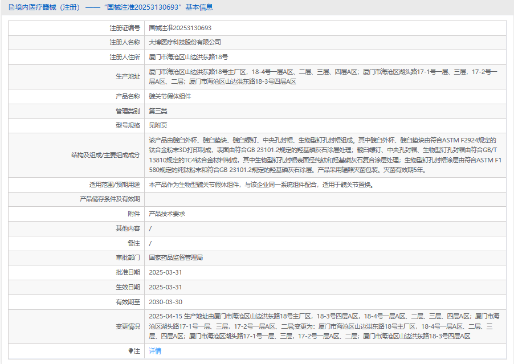The image size is (514, 364).
Task: Select the registrant name 大博医疗科技股份有限公司
Action: (185, 42)
